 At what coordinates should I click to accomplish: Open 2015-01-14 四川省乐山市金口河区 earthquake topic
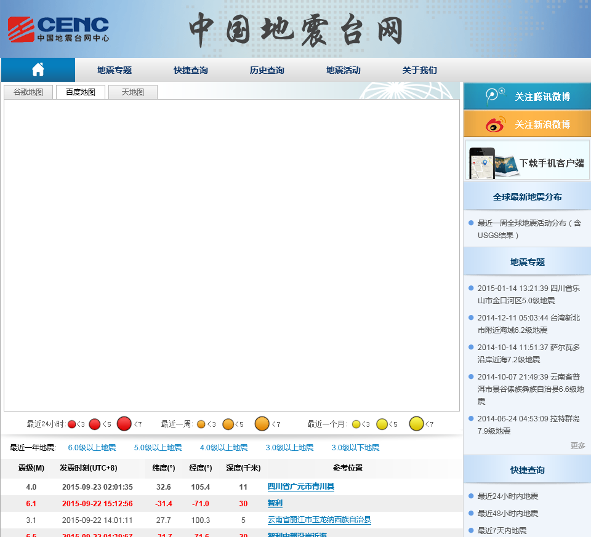point(528,294)
